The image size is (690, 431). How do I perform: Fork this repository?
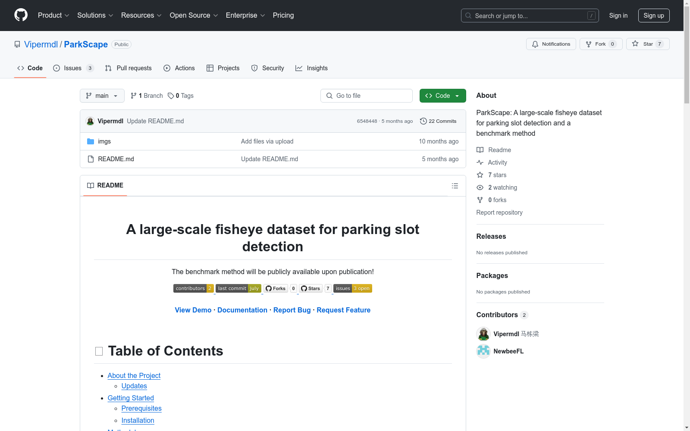click(x=601, y=44)
